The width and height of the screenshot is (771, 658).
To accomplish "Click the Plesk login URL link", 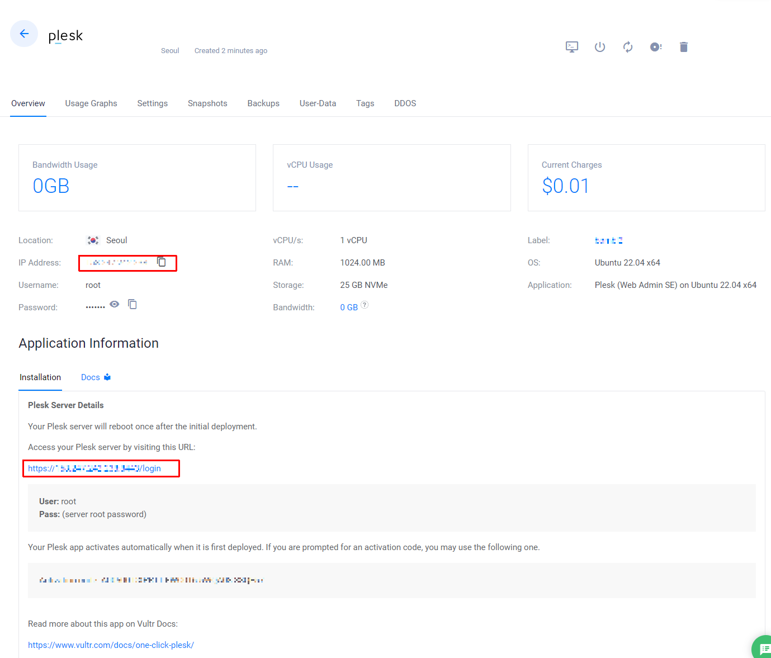I will tap(94, 468).
